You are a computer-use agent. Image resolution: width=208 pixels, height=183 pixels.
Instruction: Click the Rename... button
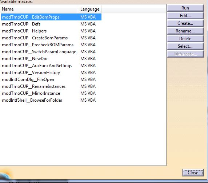pos(185,31)
